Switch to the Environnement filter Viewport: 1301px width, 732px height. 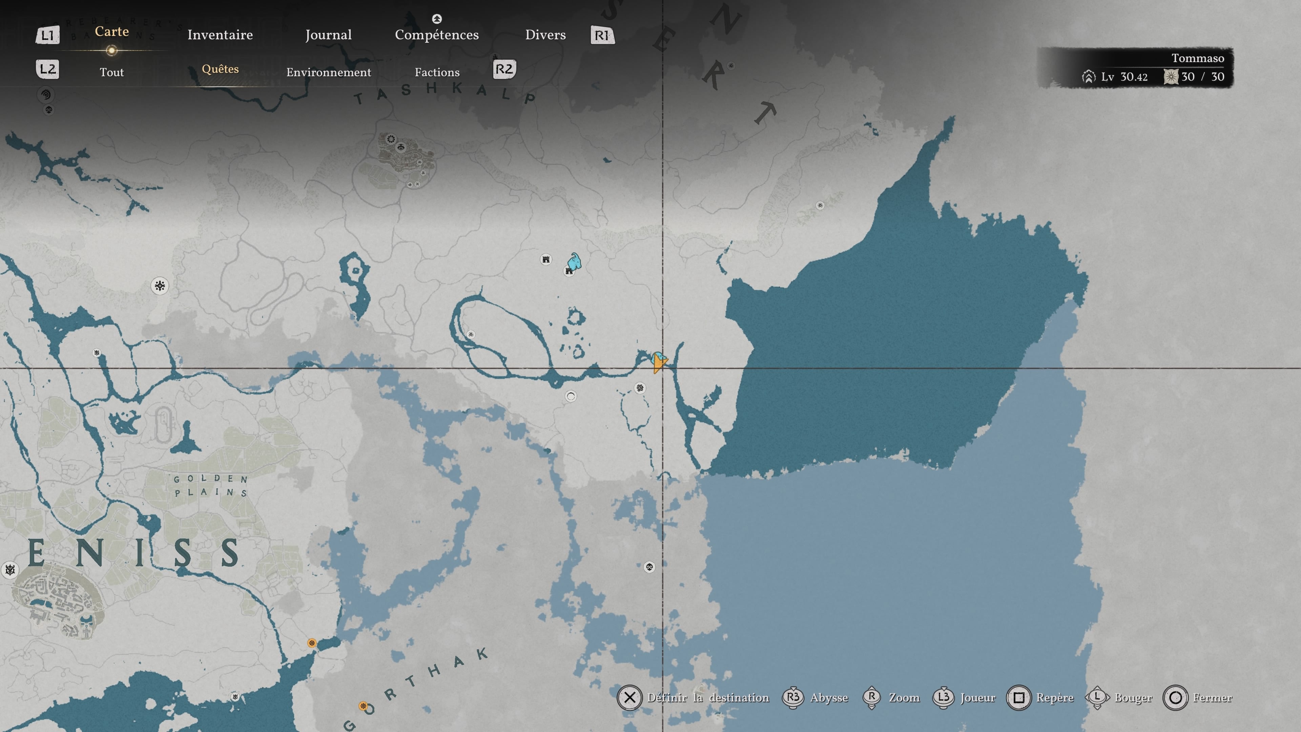pyautogui.click(x=329, y=72)
